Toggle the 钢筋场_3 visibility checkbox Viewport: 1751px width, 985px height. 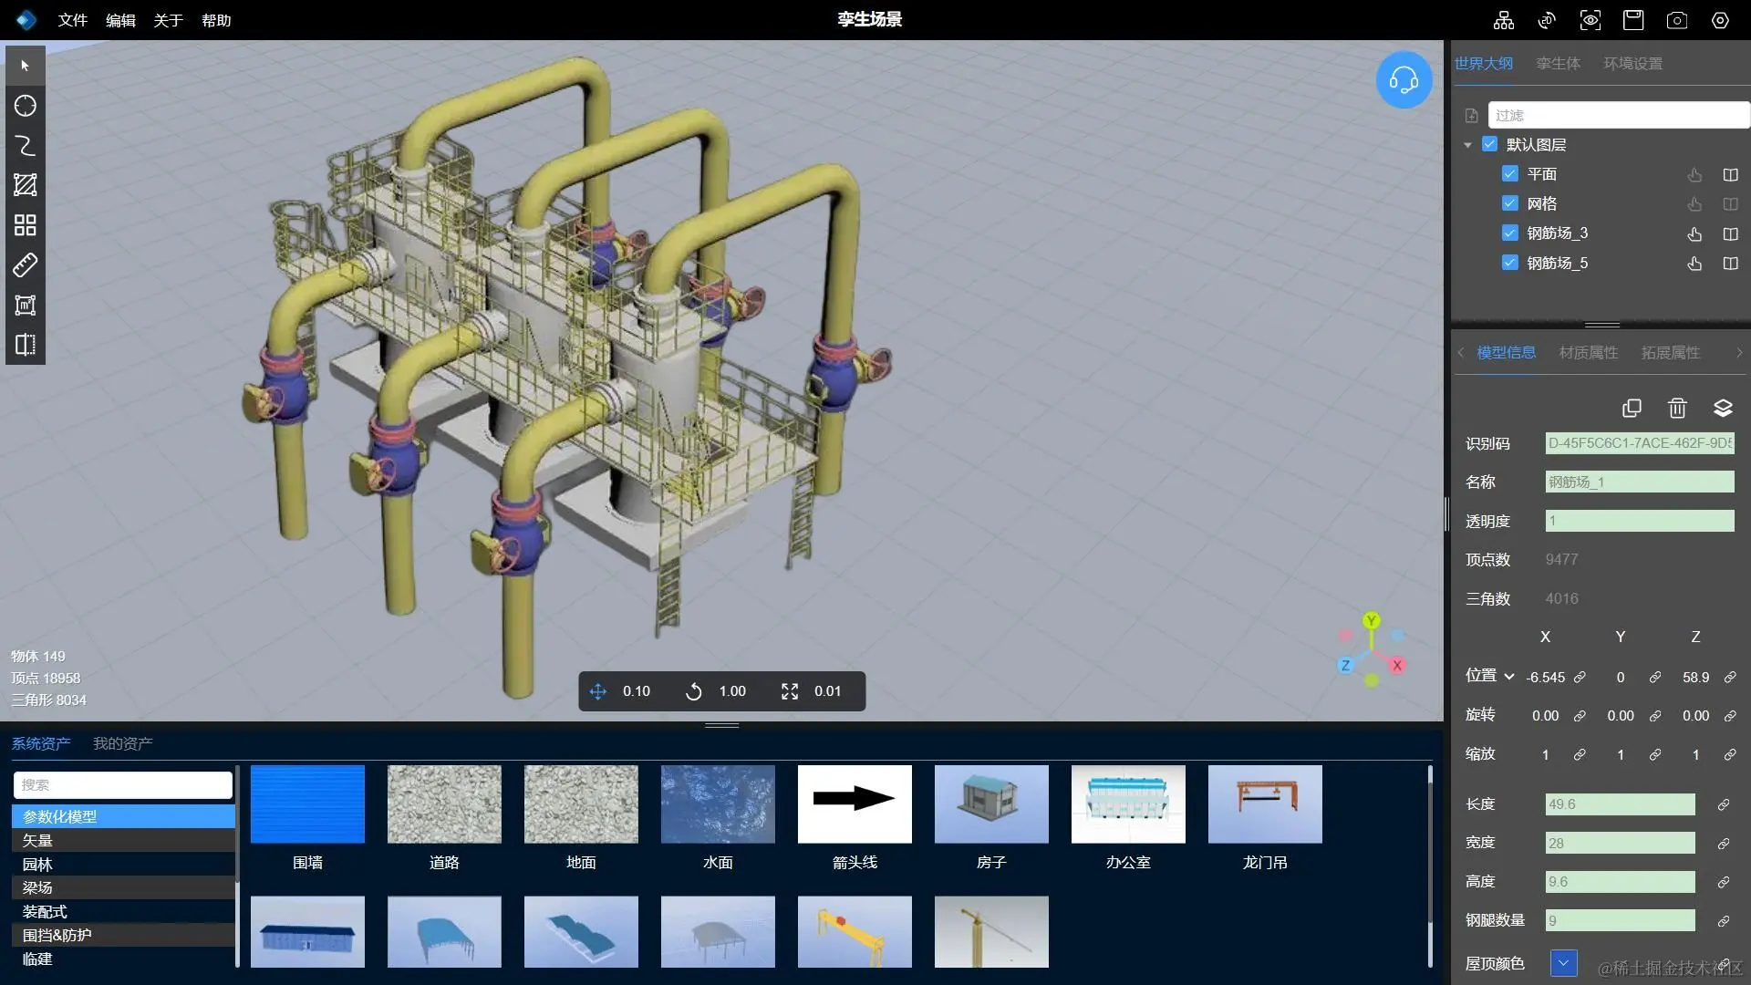(x=1510, y=233)
